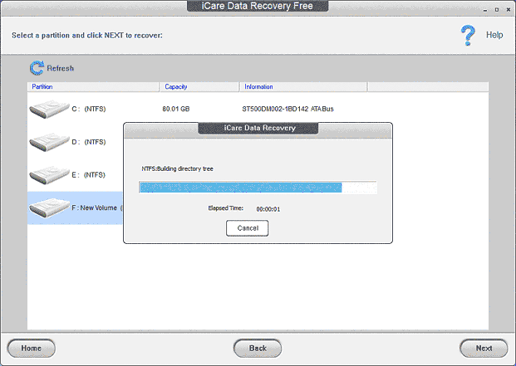The width and height of the screenshot is (516, 366).
Task: Sort by the Partition column header
Action: [93, 87]
